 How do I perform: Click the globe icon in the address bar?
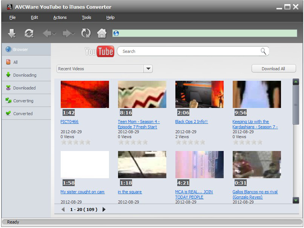point(116,33)
